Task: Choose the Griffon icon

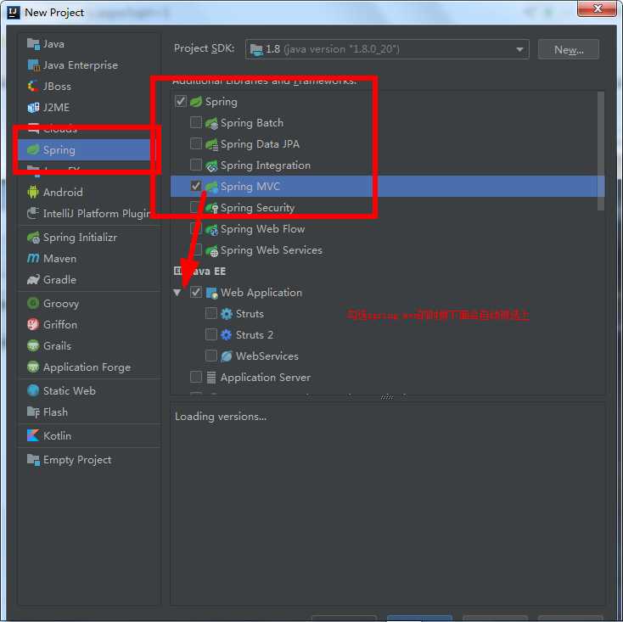Action: click(x=33, y=324)
